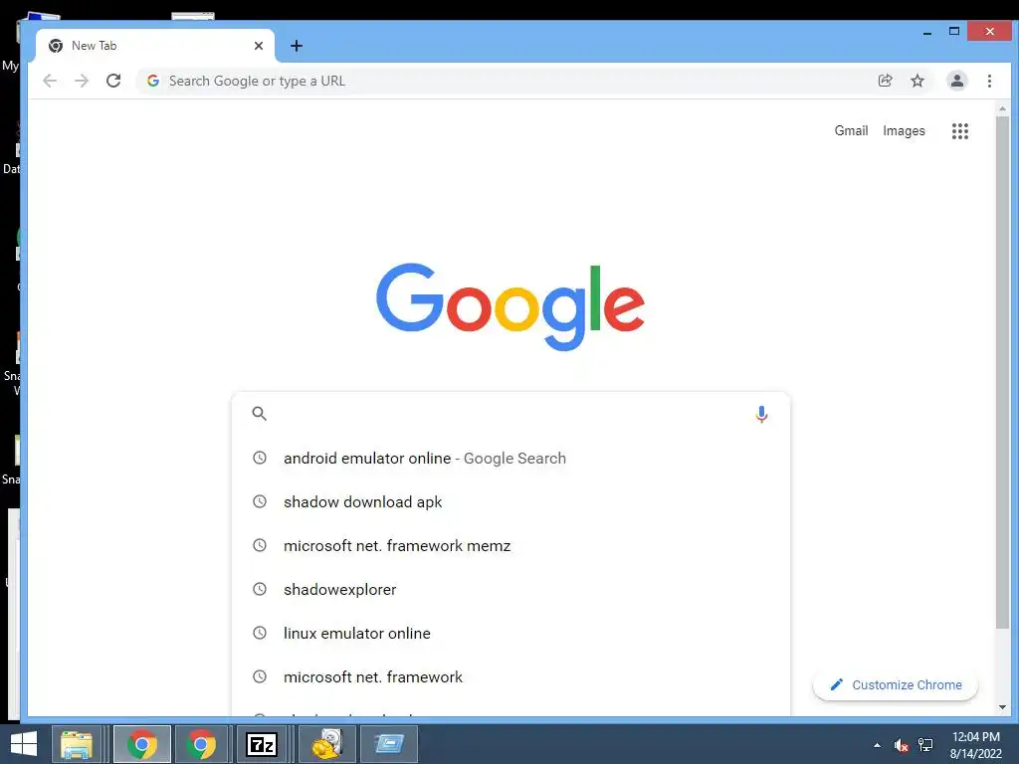This screenshot has width=1019, height=764.
Task: Open the disk tool taskbar icon
Action: [326, 744]
